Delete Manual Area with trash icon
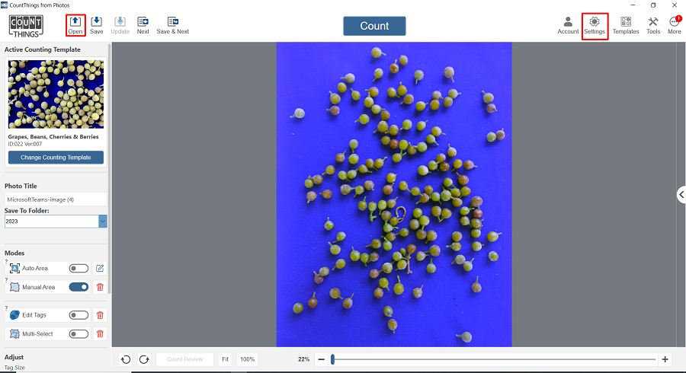The height and width of the screenshot is (373, 686). [x=100, y=287]
